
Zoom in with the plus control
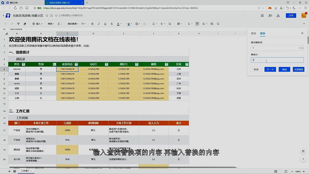point(304,172)
